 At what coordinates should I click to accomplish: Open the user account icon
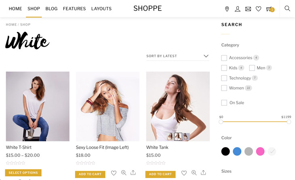[238, 9]
